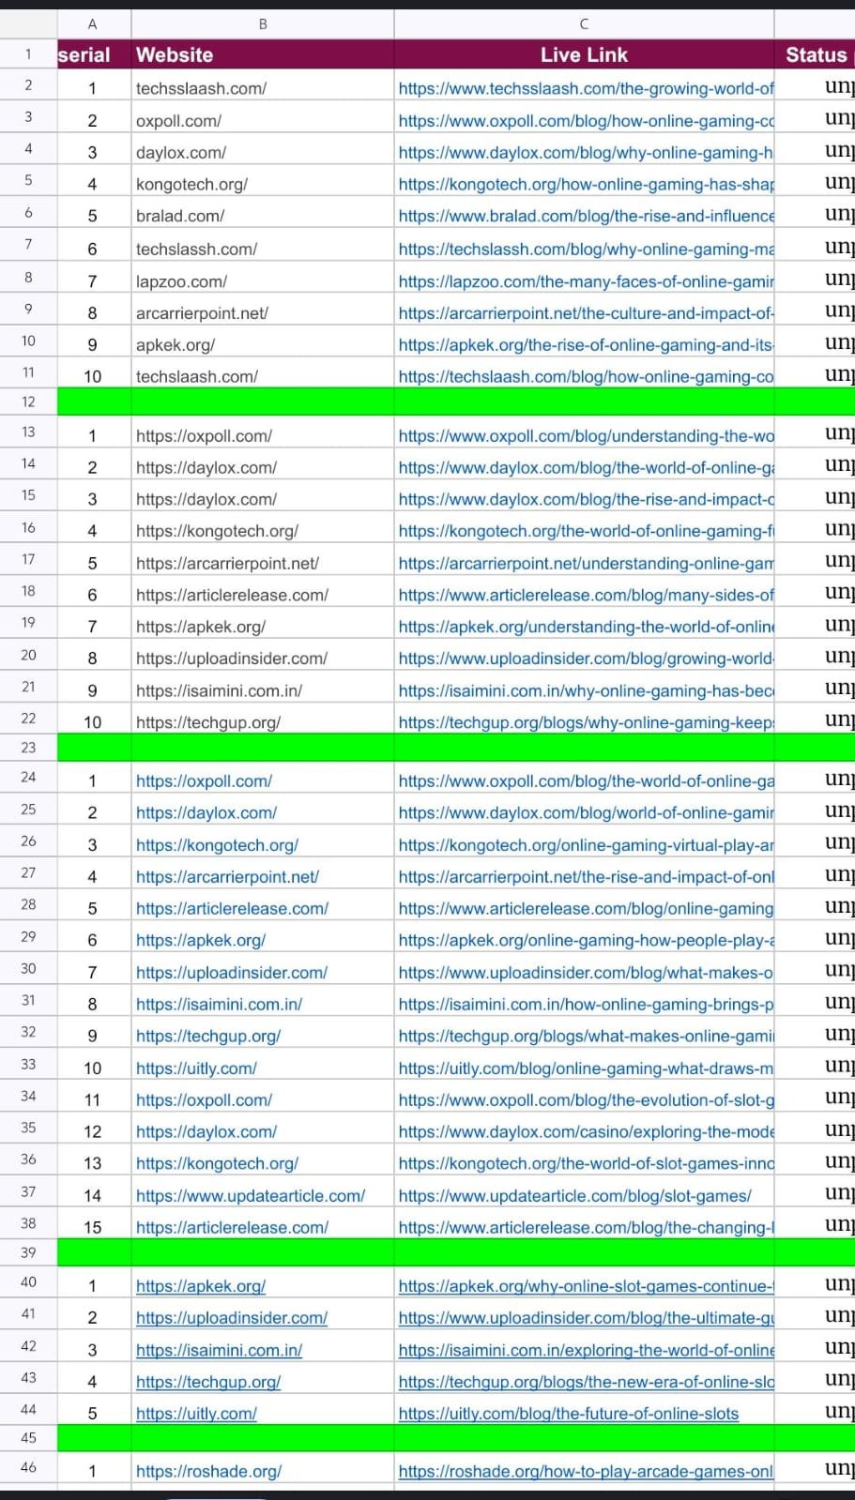Click the 'Website' header cell
The height and width of the screenshot is (1500, 855).
click(x=263, y=54)
